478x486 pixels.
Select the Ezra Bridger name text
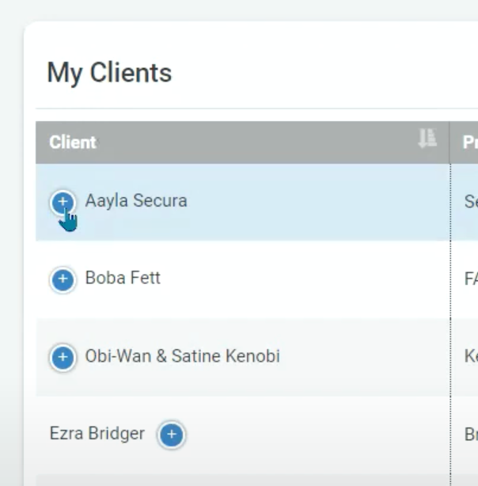click(x=97, y=433)
